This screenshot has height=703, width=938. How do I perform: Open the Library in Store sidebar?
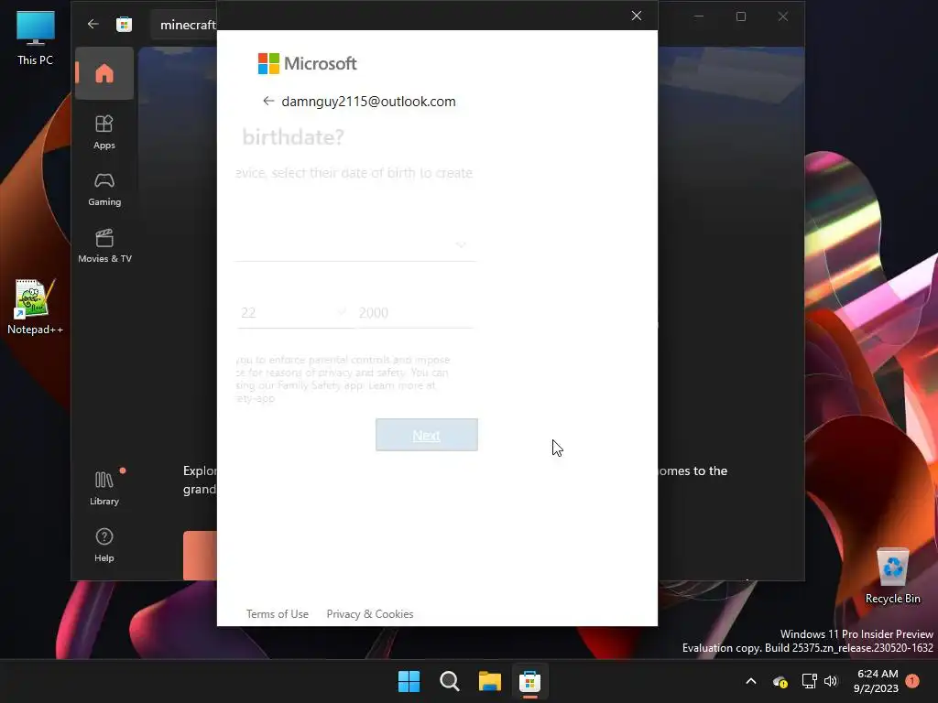[x=104, y=488]
